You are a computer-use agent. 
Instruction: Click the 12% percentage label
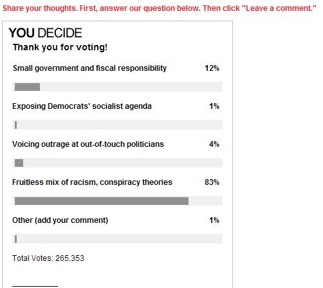pyautogui.click(x=212, y=68)
